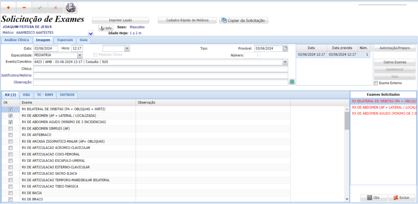Click the Justificativa/História text field
The image size is (418, 204).
(x=160, y=76)
